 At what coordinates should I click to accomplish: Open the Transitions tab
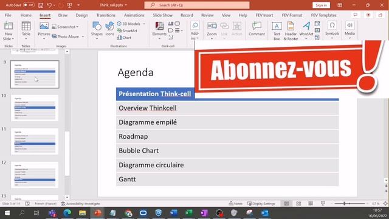coord(106,15)
